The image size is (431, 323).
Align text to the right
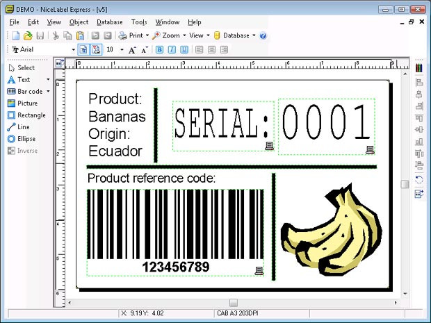(x=224, y=50)
